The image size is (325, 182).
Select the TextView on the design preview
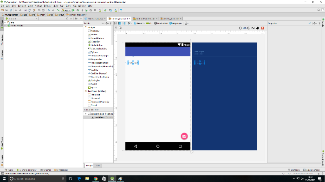(x=133, y=63)
